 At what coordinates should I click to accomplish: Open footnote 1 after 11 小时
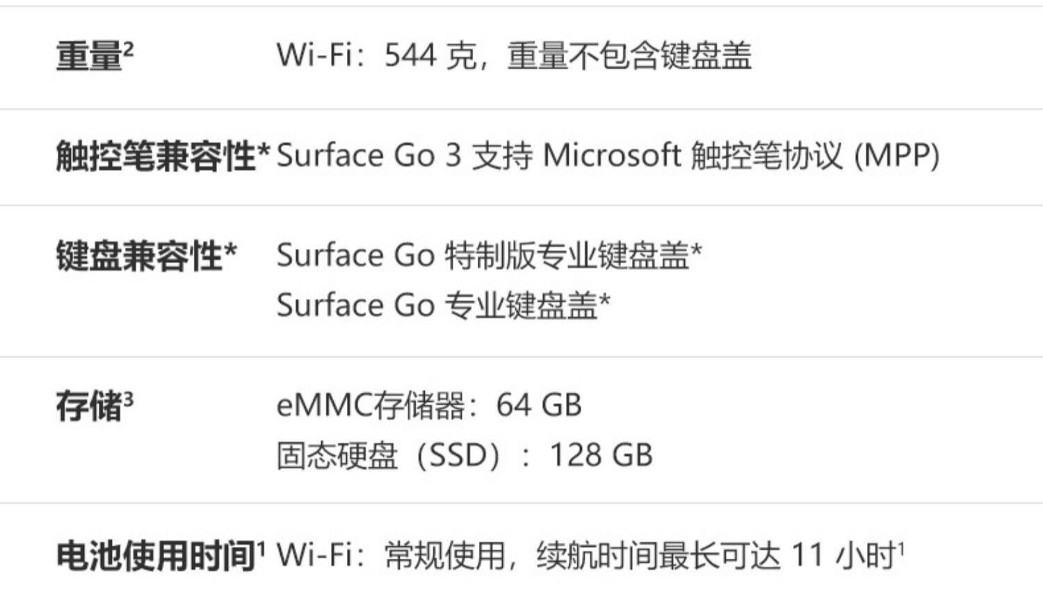(901, 549)
